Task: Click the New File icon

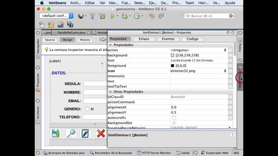Action: click(42, 24)
